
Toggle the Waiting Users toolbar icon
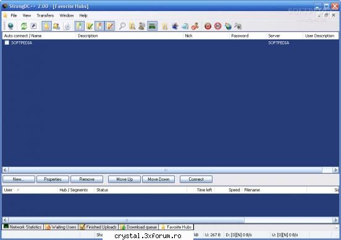[99, 26]
